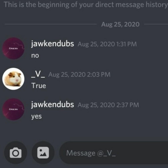
Task: Click the divider line left of the date
Action: [x=51, y=24]
